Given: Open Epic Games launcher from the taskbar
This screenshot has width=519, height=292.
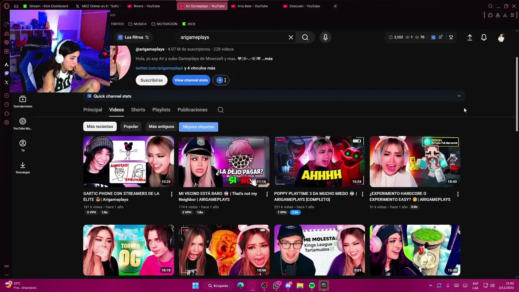Looking at the screenshot, I should [x=324, y=286].
